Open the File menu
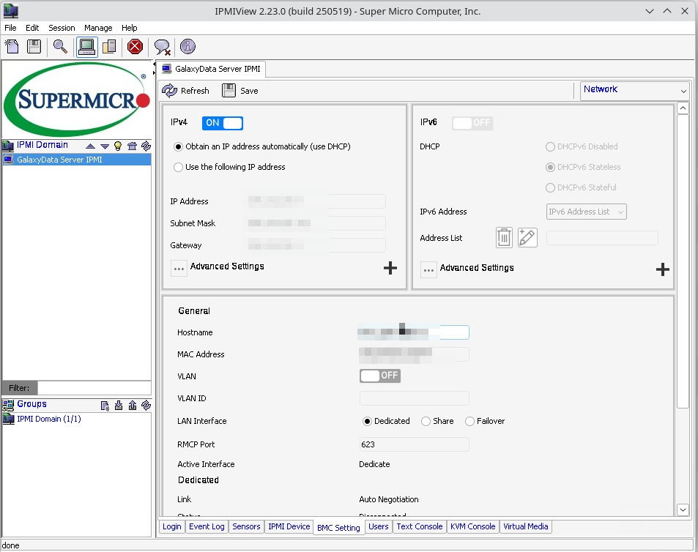698x552 pixels. 10,28
